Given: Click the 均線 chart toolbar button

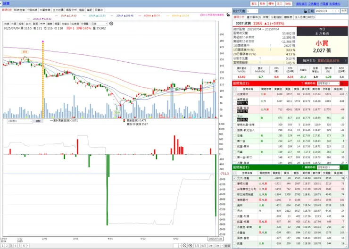Looking at the screenshot, I should (x=7, y=24).
